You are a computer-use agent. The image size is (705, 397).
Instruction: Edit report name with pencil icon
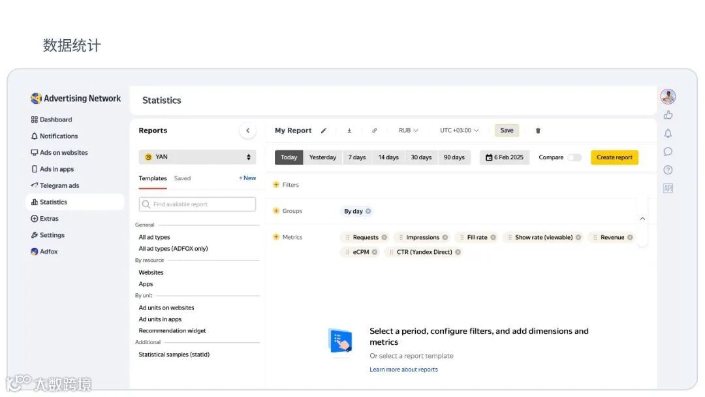pos(324,131)
